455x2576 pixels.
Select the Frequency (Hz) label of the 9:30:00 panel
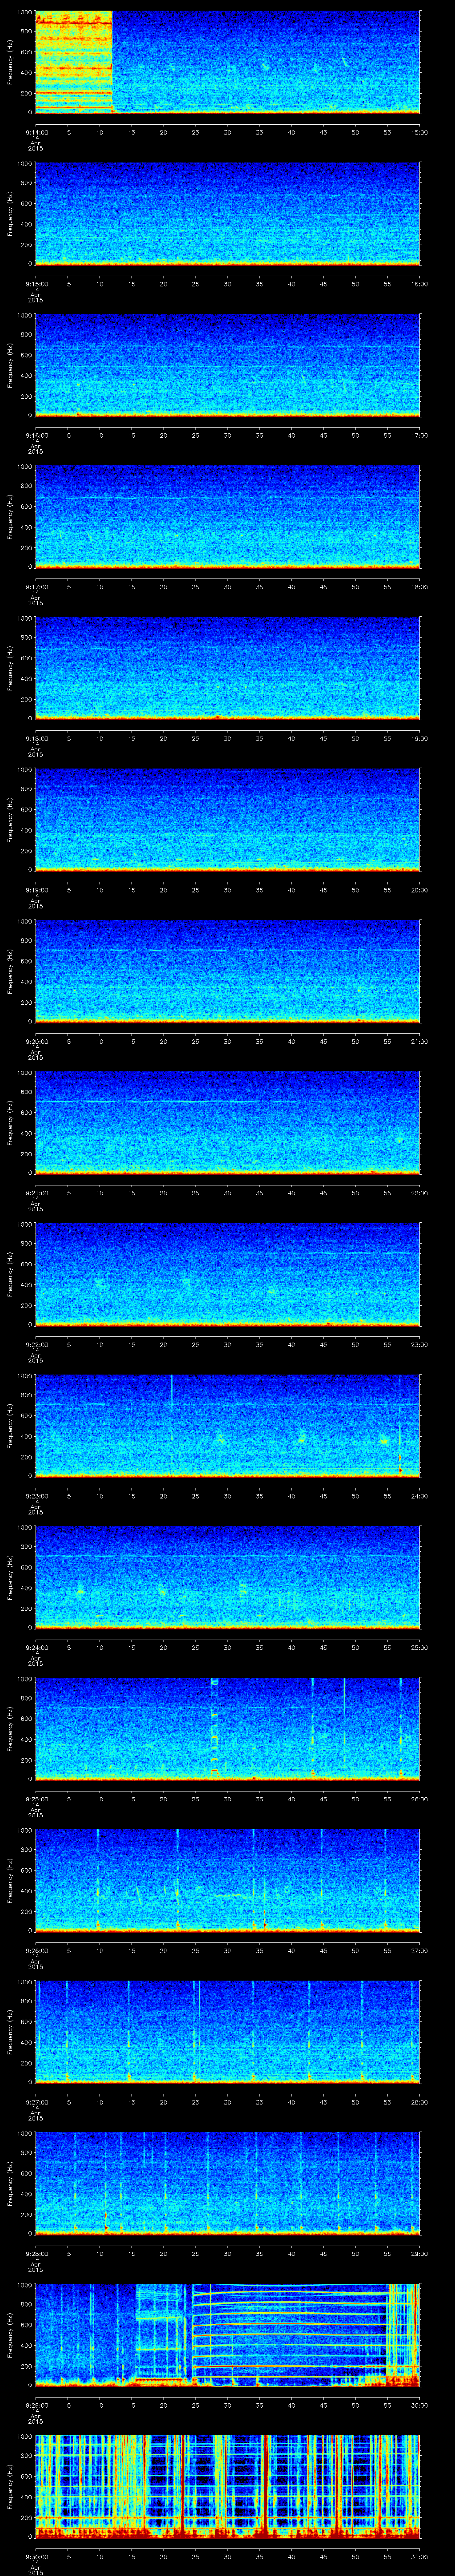click(10, 2486)
